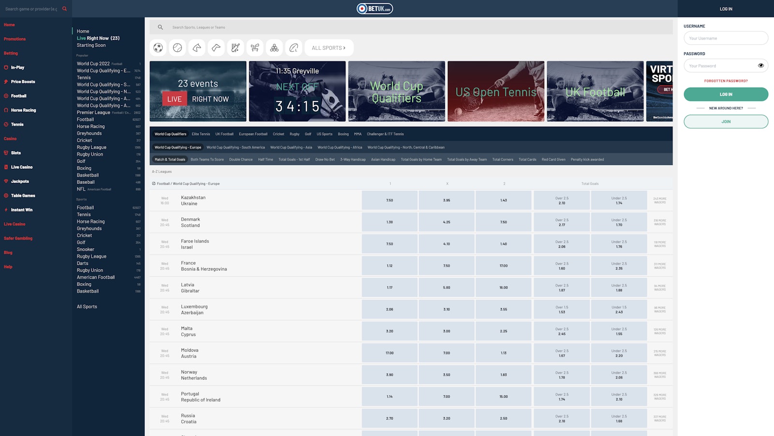Choose the golf clubs bag icon
Image resolution: width=774 pixels, height=436 pixels.
[255, 48]
